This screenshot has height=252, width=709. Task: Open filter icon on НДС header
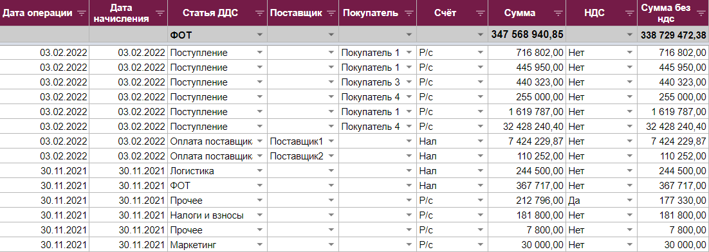point(630,13)
